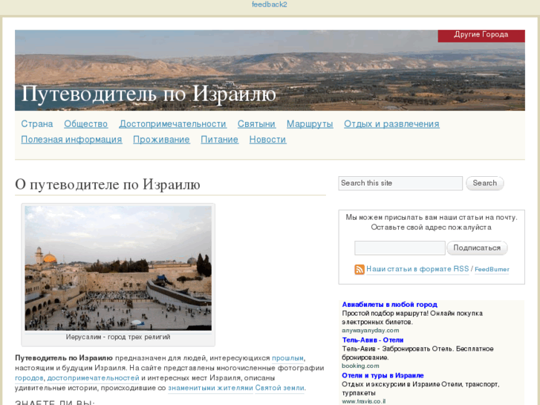Viewport: 540px width, 405px height.
Task: Open the feedback2 link at top
Action: (270, 4)
